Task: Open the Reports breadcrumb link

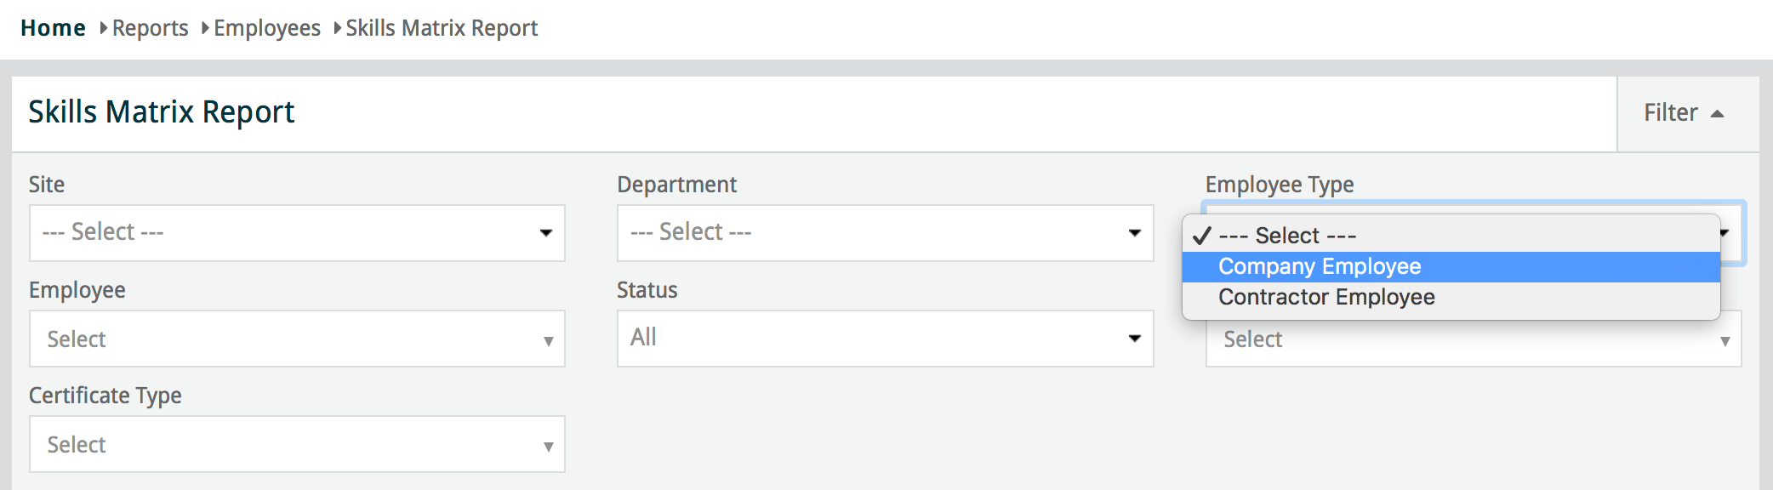Action: tap(150, 28)
